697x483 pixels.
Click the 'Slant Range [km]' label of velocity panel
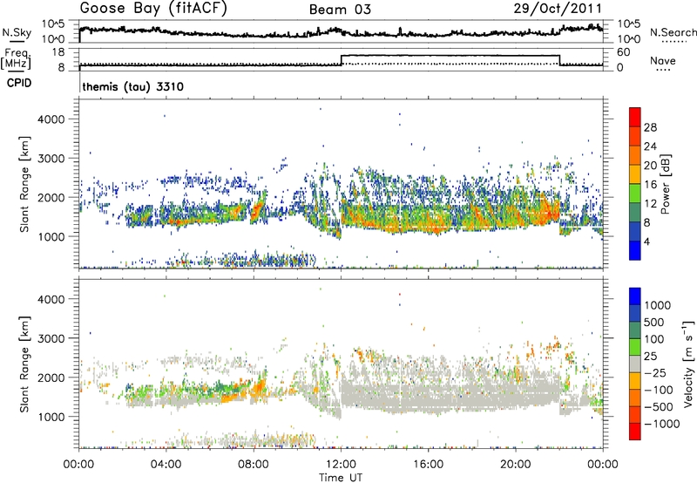tap(24, 364)
